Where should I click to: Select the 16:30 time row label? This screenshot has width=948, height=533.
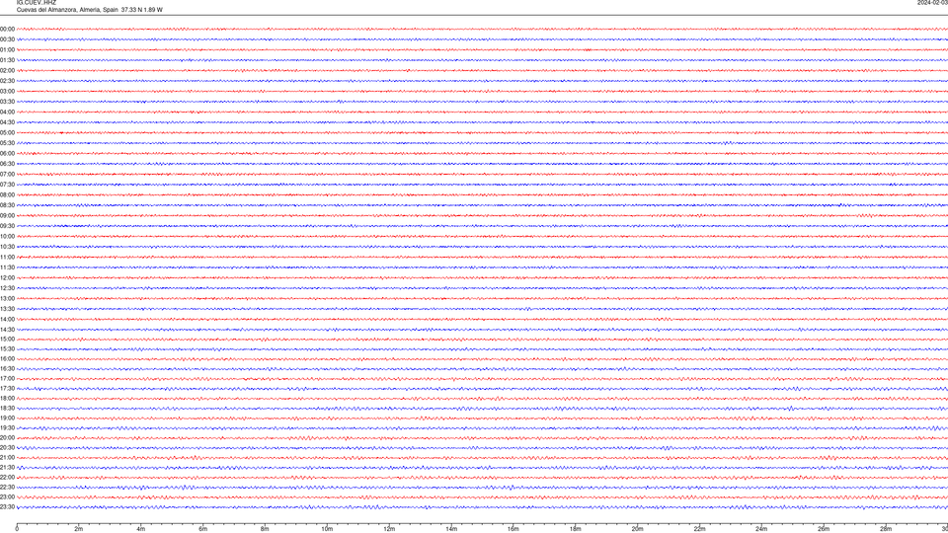point(7,369)
